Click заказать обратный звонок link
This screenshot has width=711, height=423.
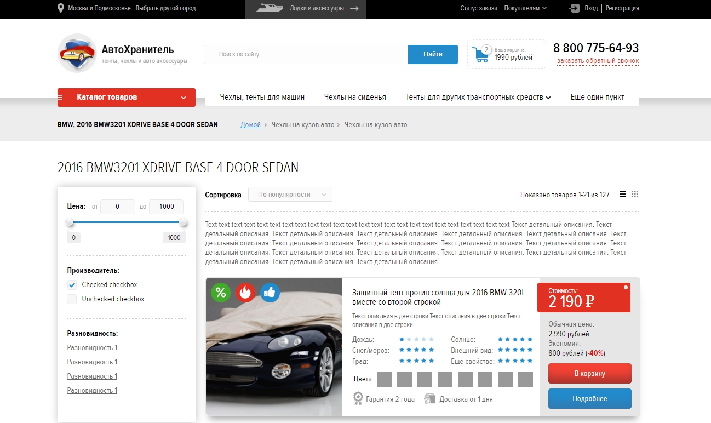(x=598, y=61)
